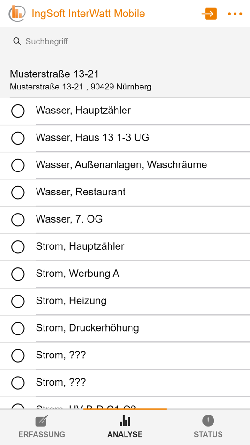Select radio button for Strom, Hauptzähler

tap(18, 246)
